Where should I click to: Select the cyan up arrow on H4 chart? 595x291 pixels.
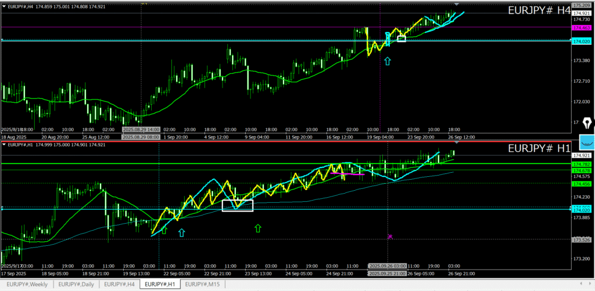(x=388, y=60)
